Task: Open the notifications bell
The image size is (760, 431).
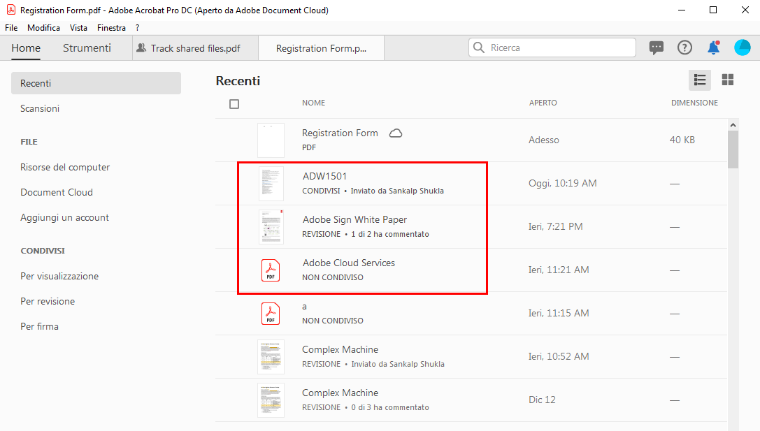Action: 713,48
